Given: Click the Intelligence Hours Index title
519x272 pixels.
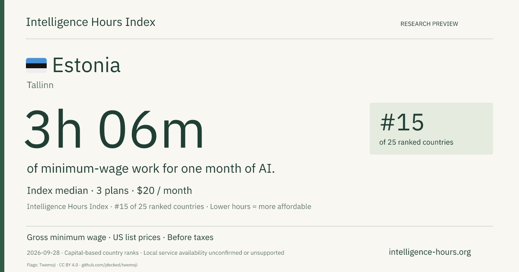Looking at the screenshot, I should coord(90,22).
